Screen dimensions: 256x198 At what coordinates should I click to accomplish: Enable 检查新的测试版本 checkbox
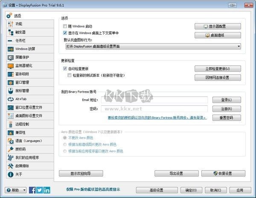(70, 75)
